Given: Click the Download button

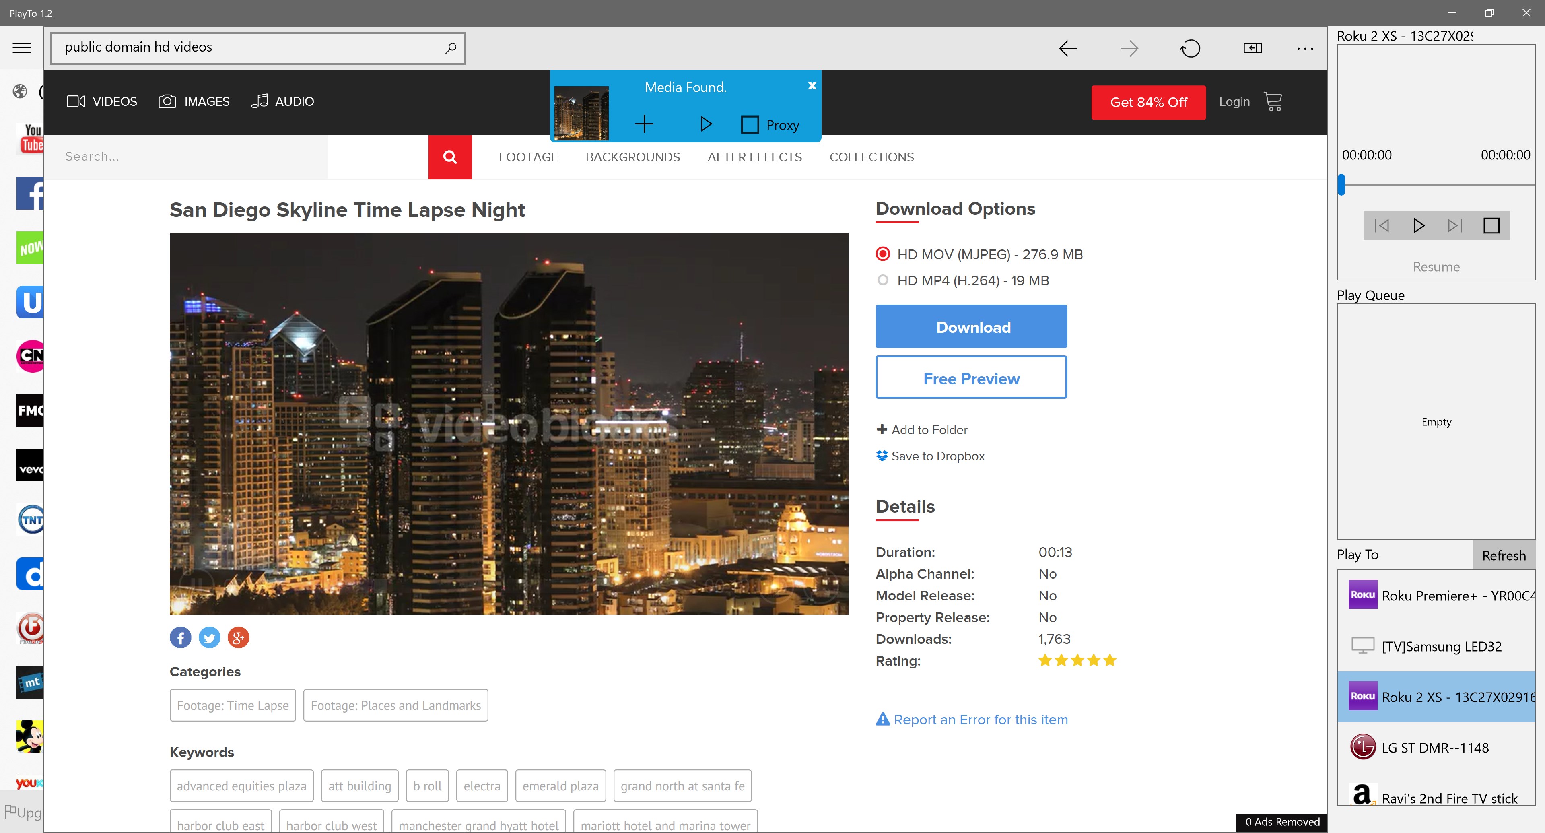Looking at the screenshot, I should coord(971,326).
